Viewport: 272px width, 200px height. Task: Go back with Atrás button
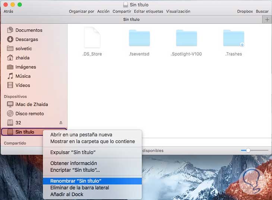[8, 11]
